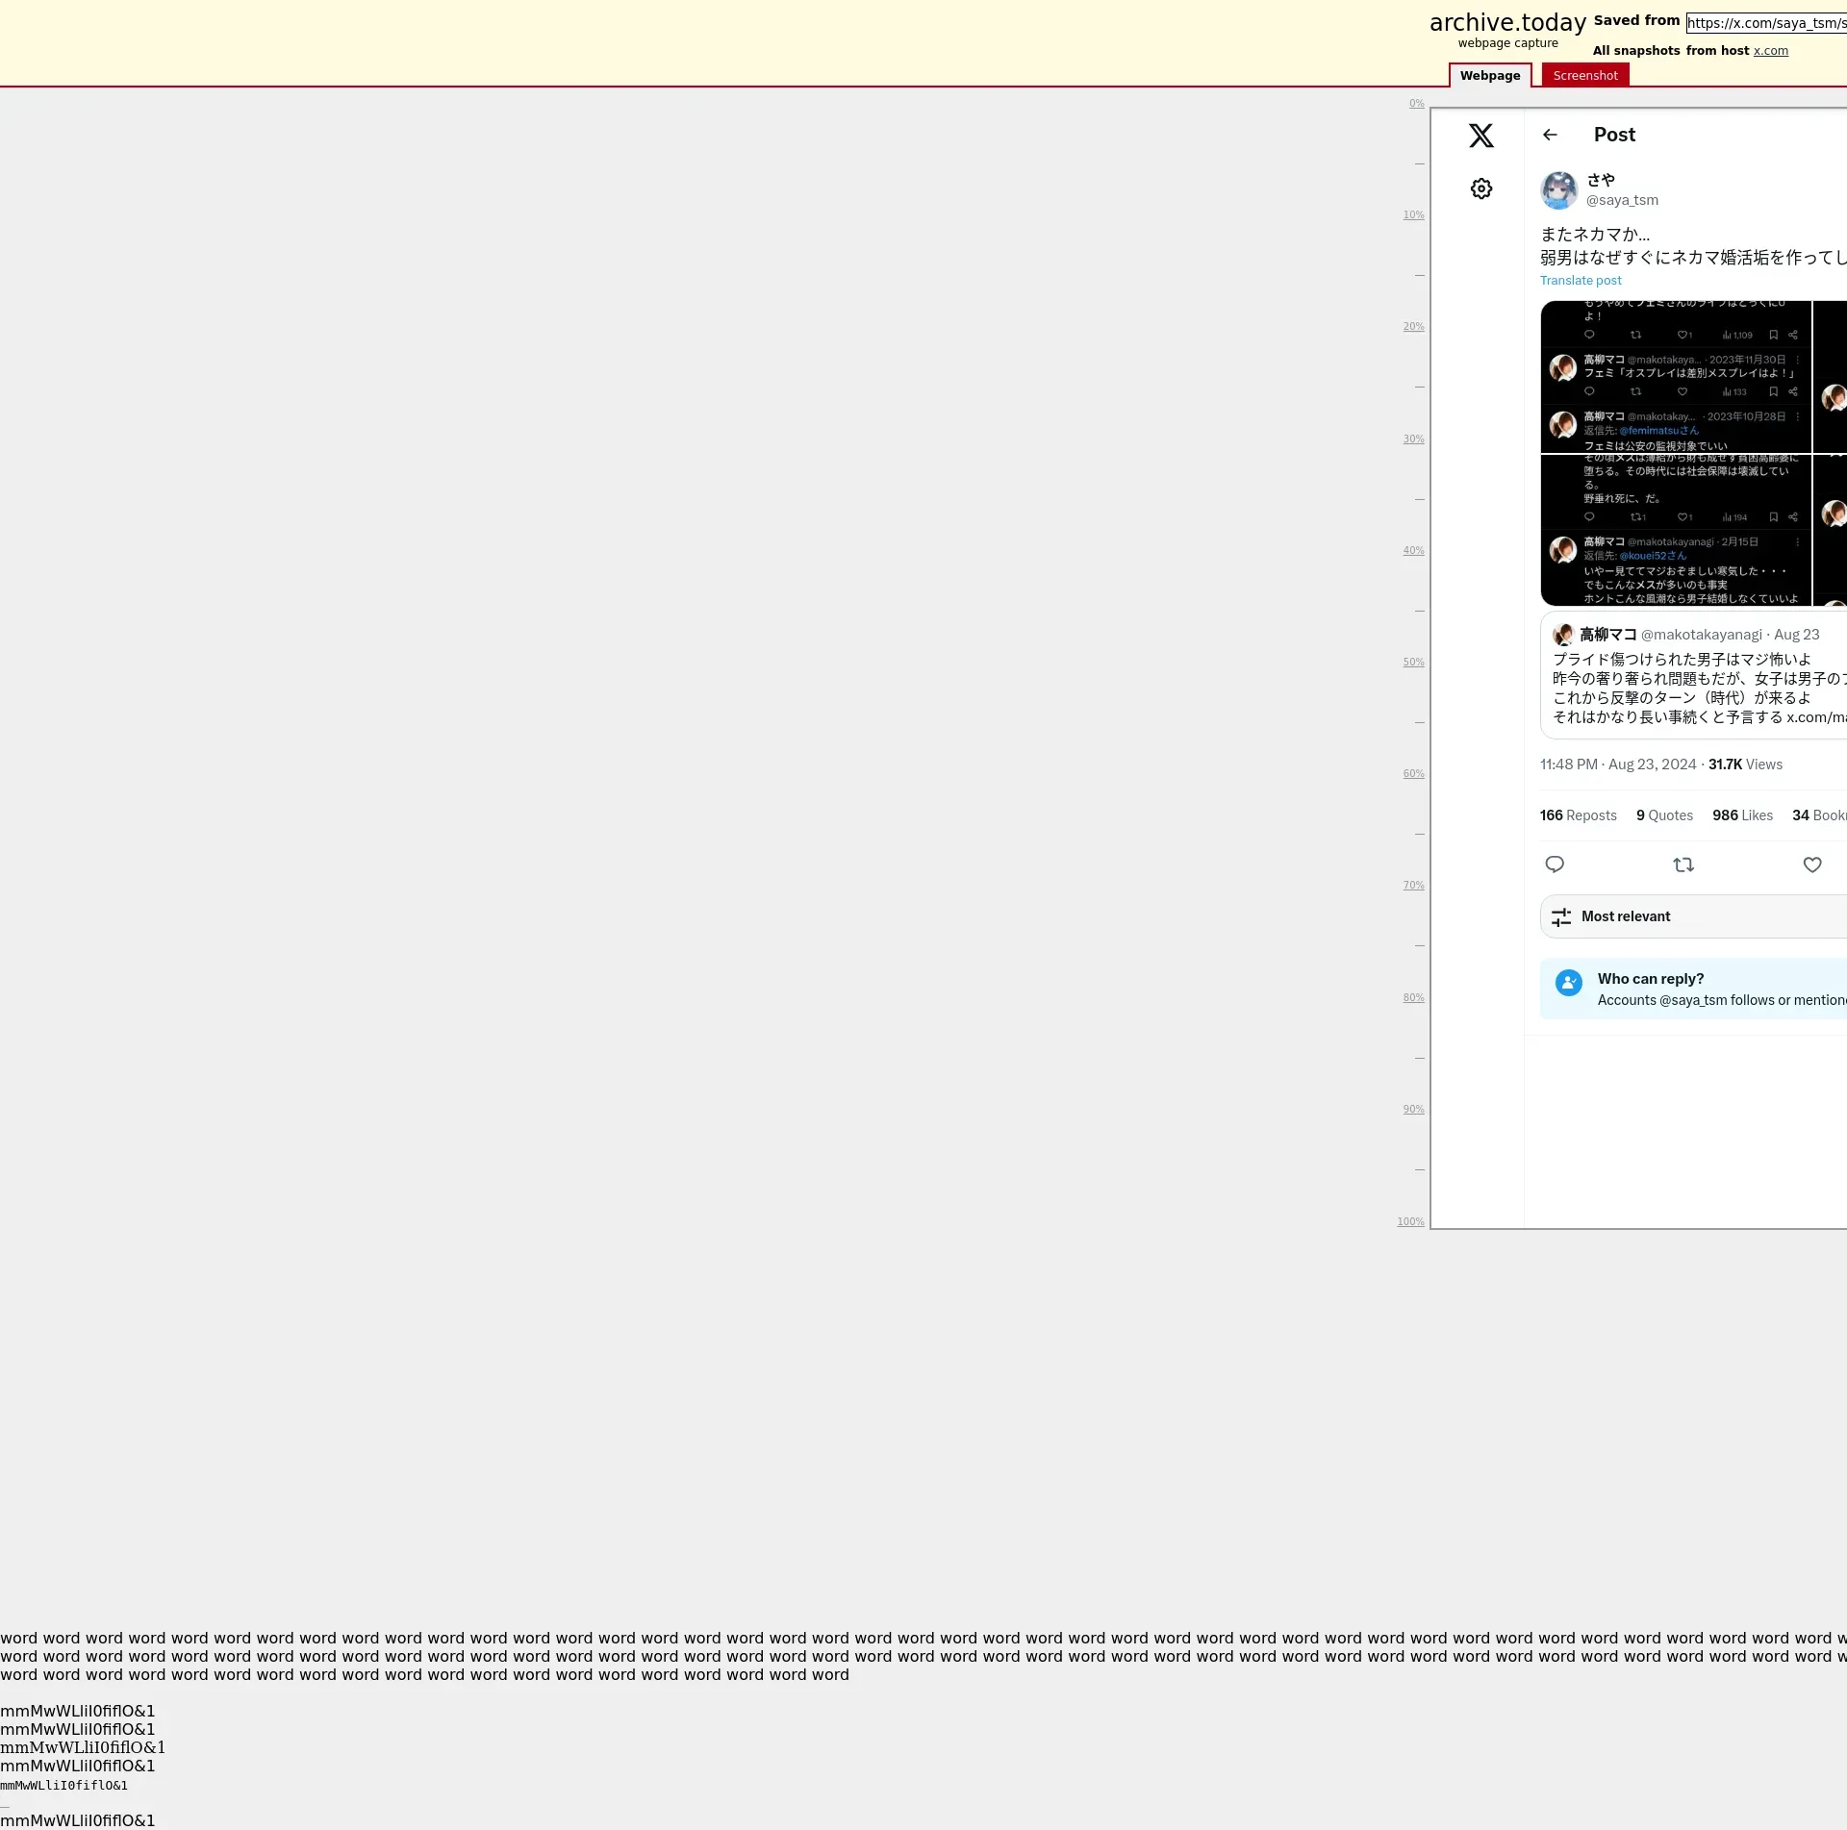Screen dimensions: 1847x1830
Task: Click the @saya_tsm handle
Action: click(1622, 200)
